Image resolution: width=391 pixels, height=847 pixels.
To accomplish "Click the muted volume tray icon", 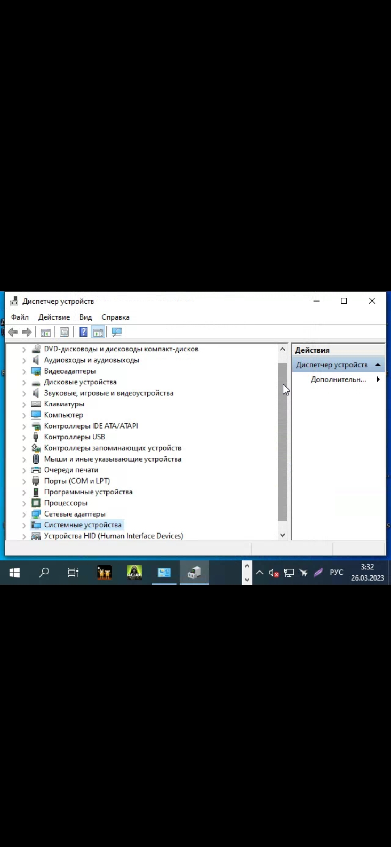I will (274, 573).
